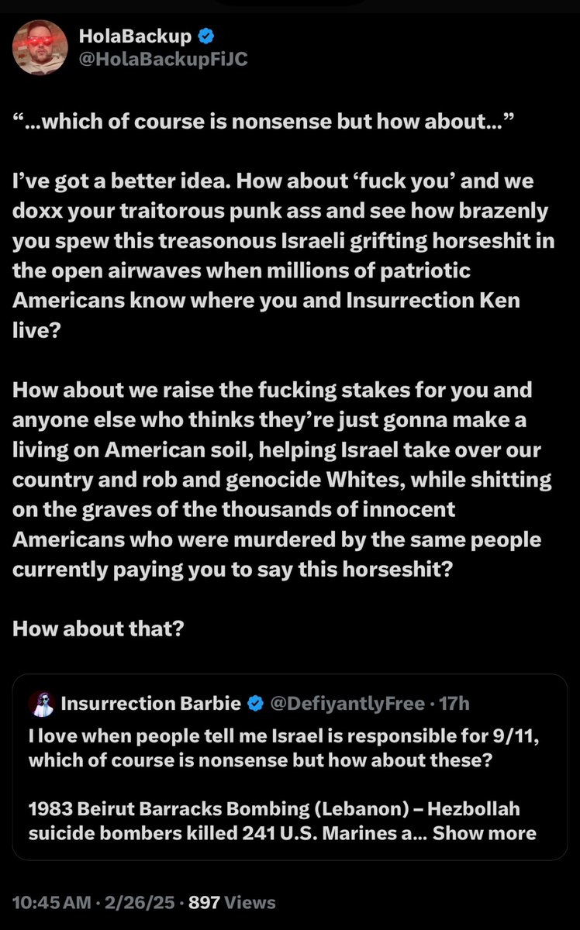Tap the Insurrection Barbie avatar in quoted post
This screenshot has height=930, width=580.
[x=41, y=704]
